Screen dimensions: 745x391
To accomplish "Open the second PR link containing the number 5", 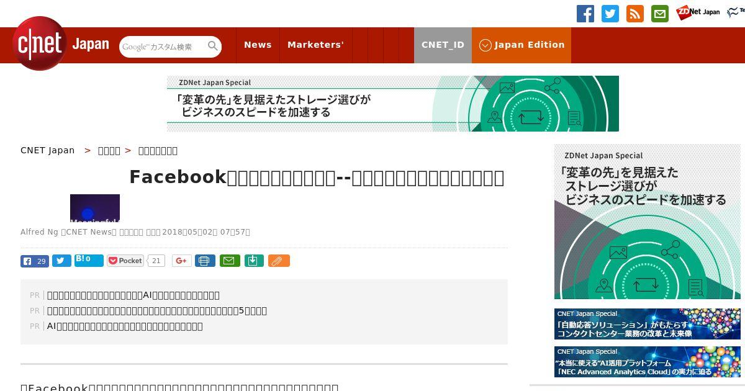I will [x=157, y=311].
